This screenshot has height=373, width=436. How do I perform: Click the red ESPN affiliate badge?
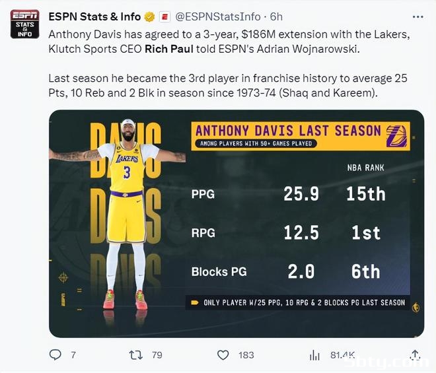(x=164, y=17)
